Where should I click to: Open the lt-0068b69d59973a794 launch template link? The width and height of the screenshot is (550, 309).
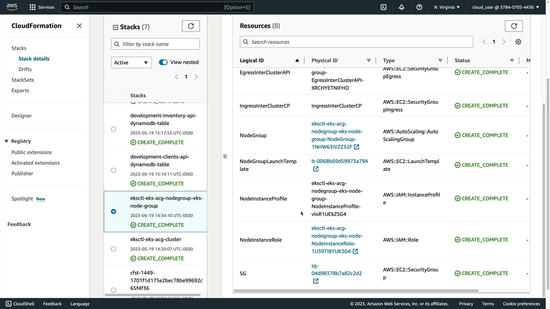(339, 161)
